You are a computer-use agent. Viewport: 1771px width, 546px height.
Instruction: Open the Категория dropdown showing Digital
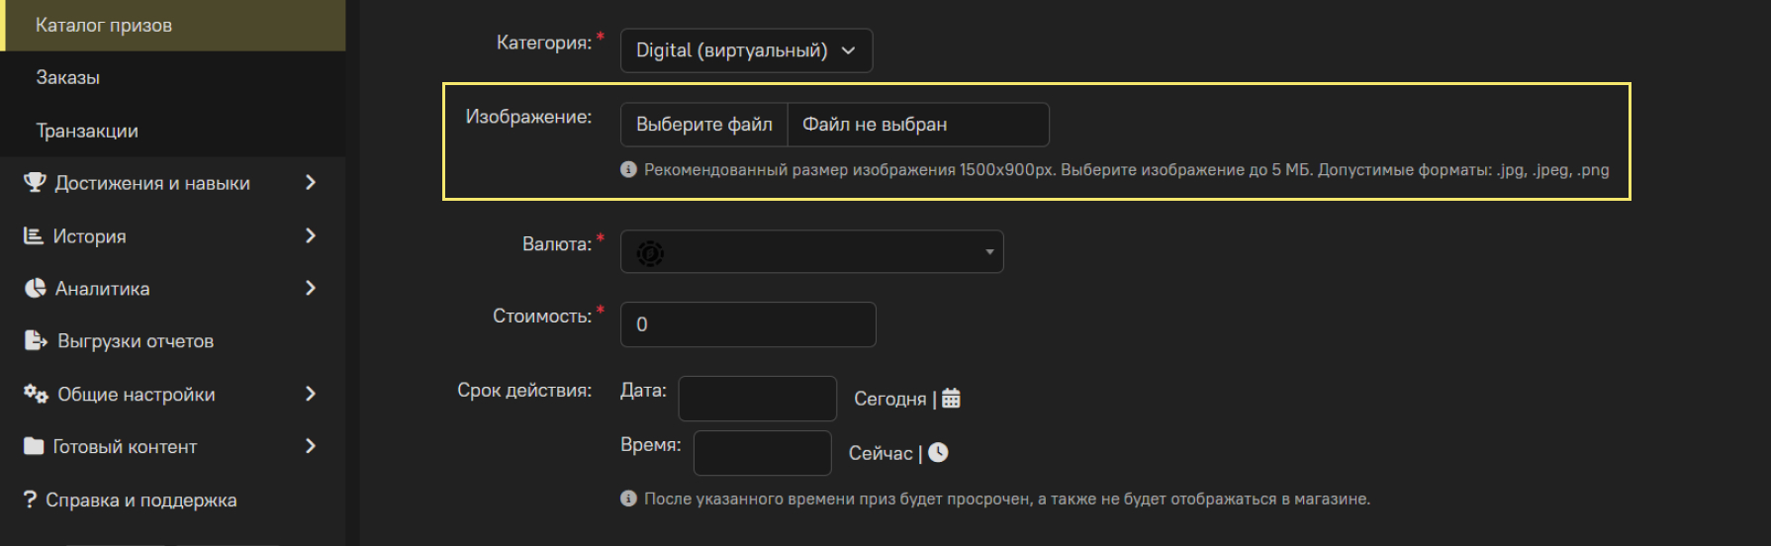746,50
